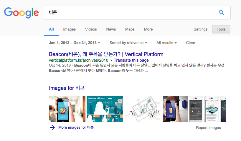Clear the search tool filters
The width and height of the screenshot is (241, 141).
(x=191, y=43)
